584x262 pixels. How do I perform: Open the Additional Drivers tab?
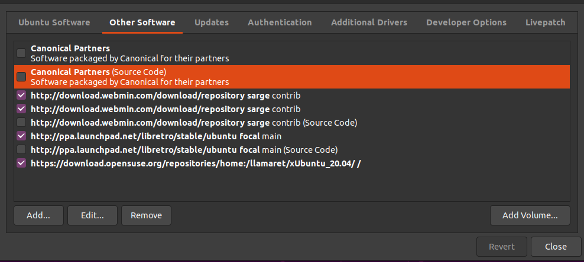369,22
